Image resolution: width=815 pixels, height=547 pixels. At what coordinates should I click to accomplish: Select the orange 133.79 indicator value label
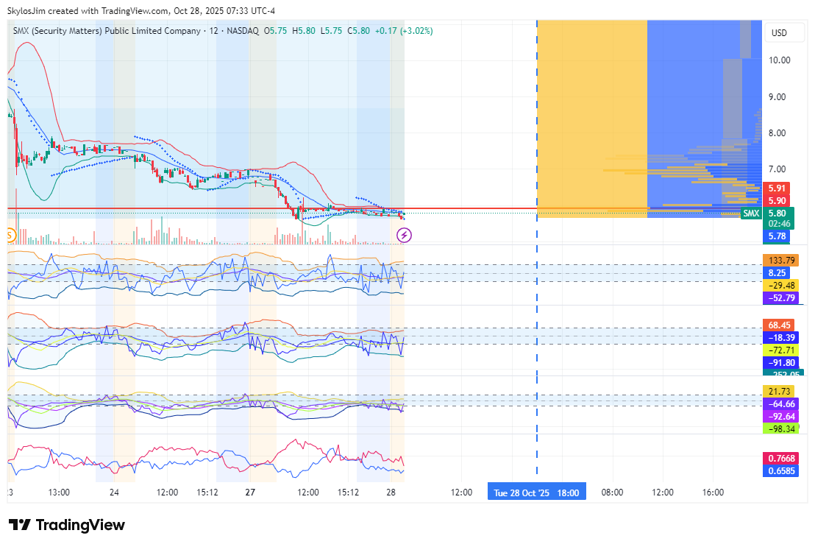[780, 260]
